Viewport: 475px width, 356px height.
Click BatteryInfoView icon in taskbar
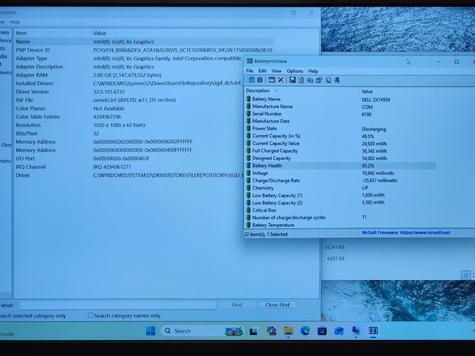click(x=373, y=330)
